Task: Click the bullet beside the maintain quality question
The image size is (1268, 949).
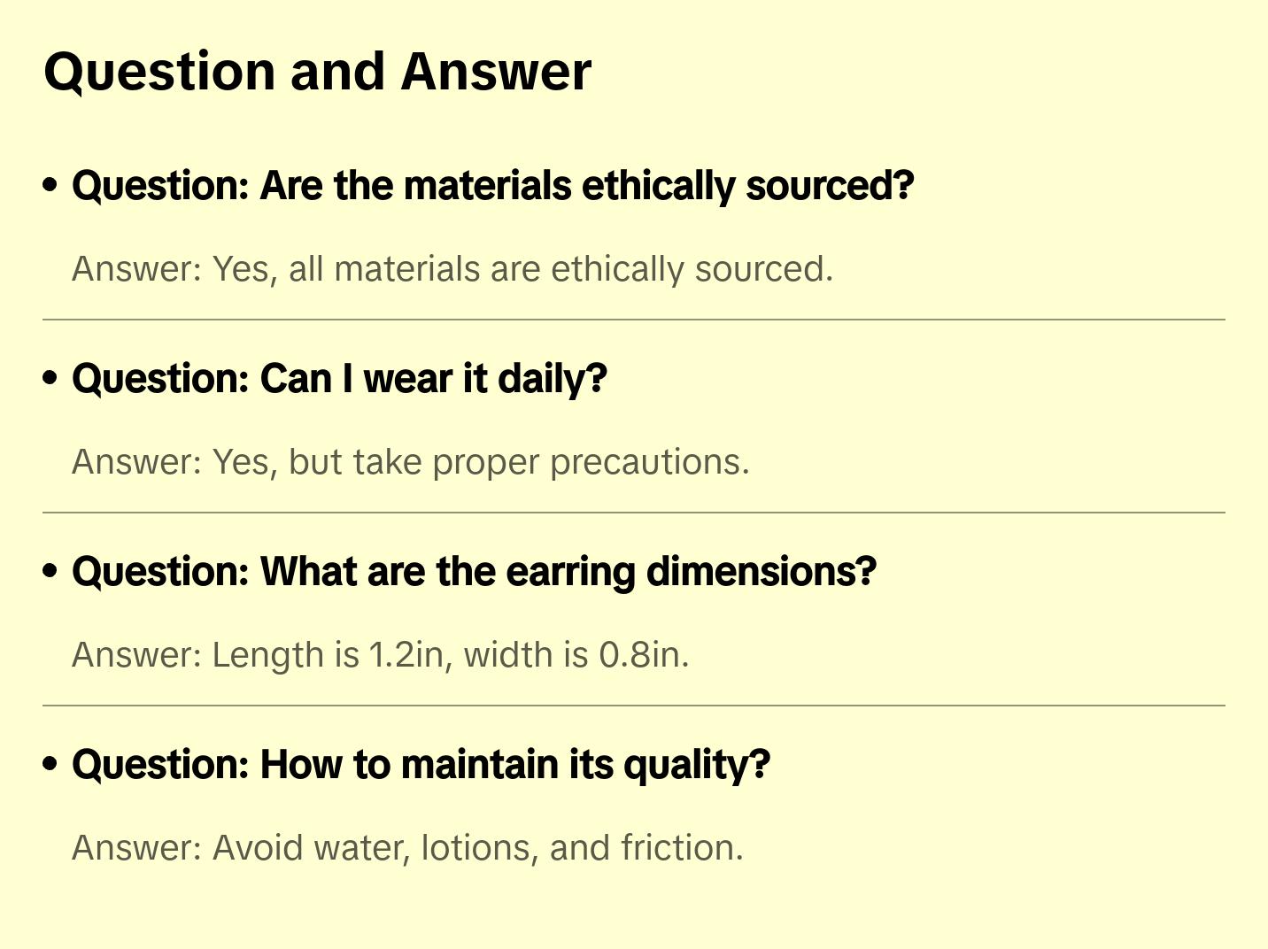Action: 50,764
